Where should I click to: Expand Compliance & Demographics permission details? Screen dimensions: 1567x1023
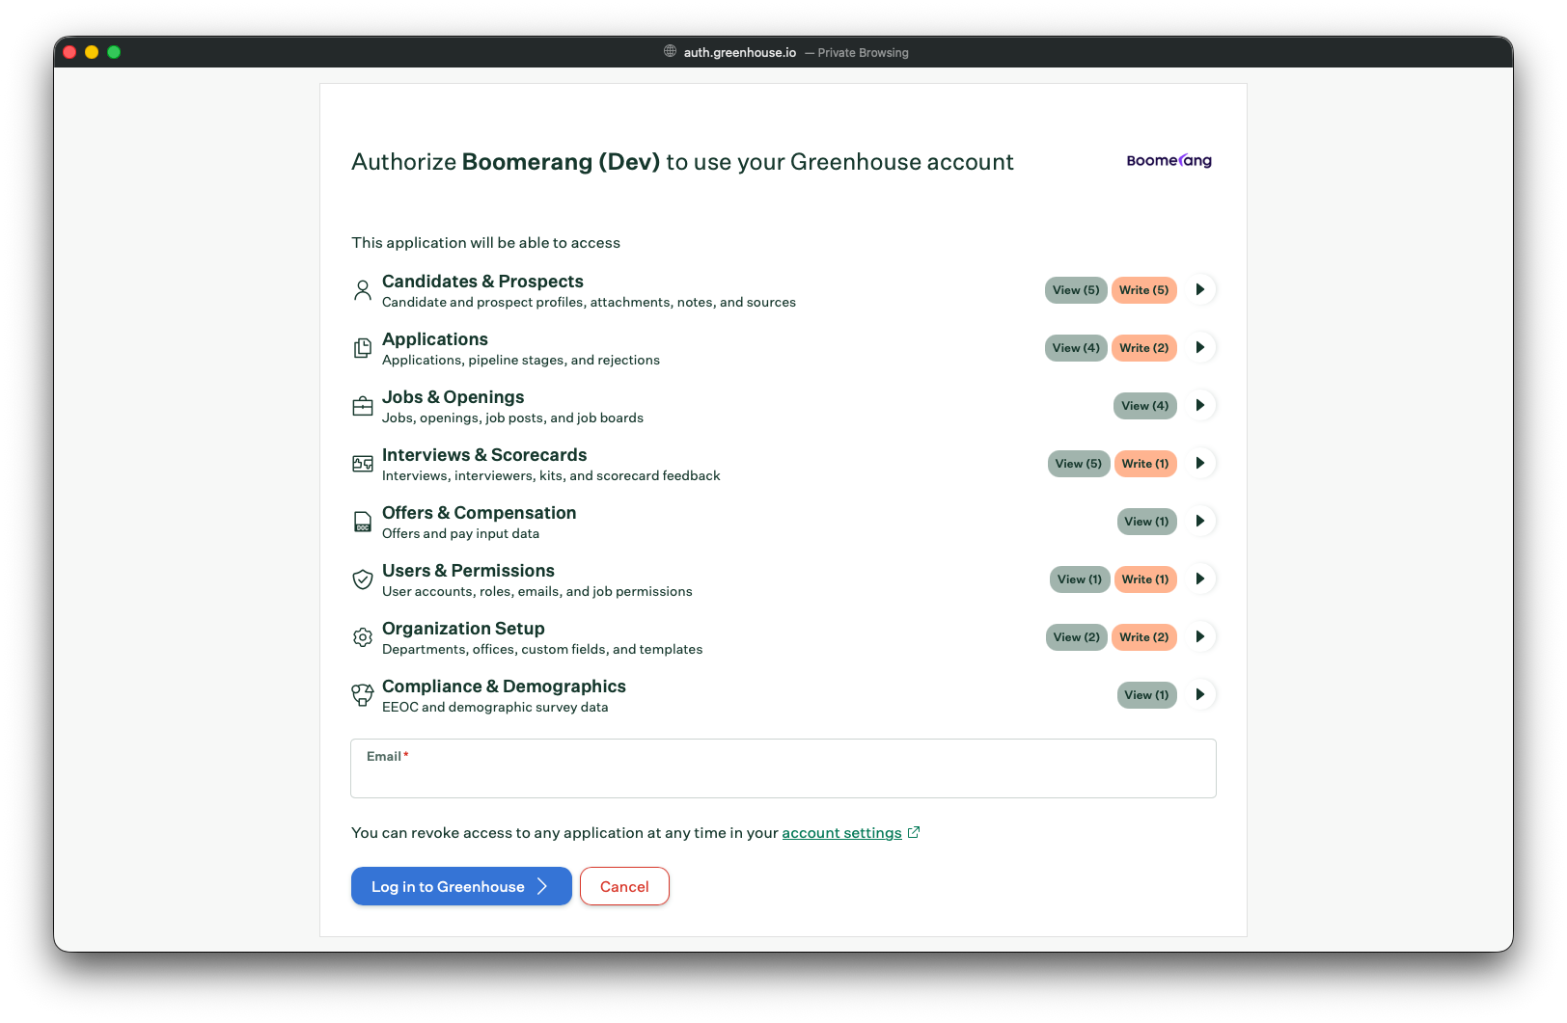pos(1200,694)
